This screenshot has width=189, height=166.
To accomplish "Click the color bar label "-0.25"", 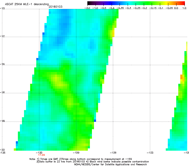I will [x=137, y=8].
